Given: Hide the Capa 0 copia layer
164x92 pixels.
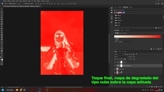Looking at the screenshot, I should (x=115, y=69).
